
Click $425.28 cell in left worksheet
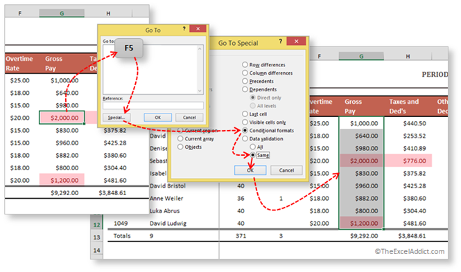point(115,143)
